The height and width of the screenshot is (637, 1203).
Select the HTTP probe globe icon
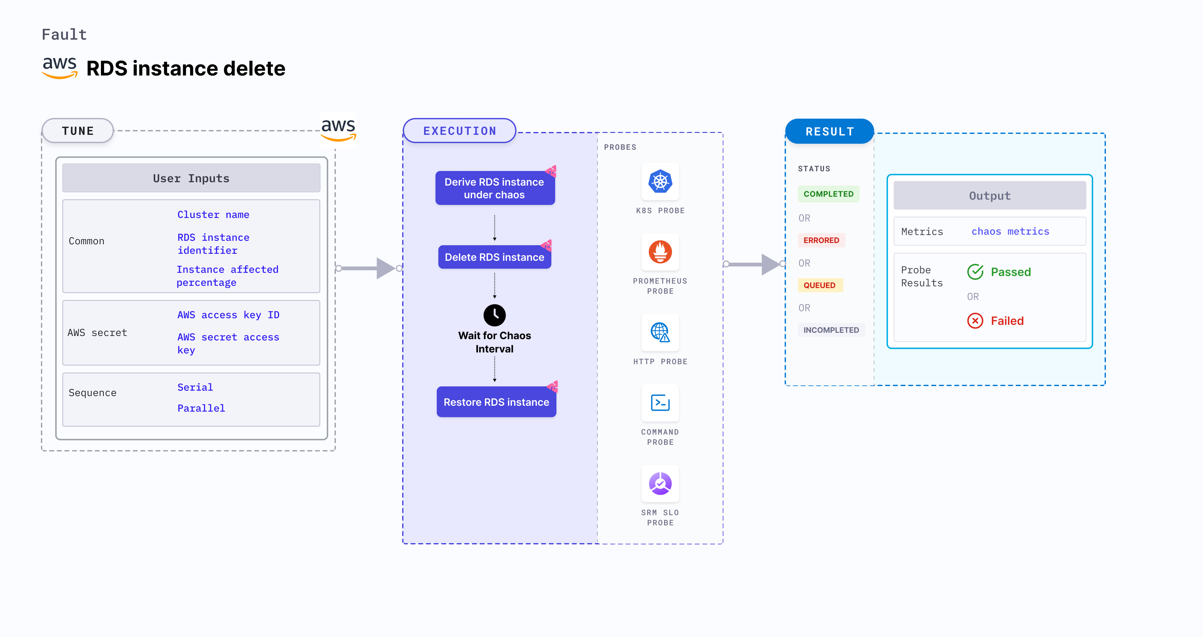pos(660,332)
